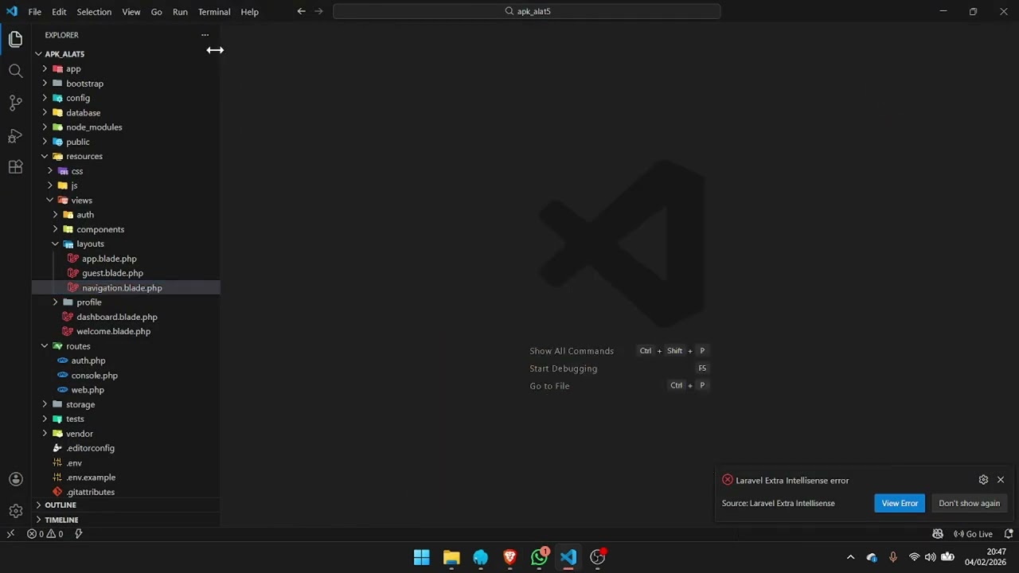1019x573 pixels.
Task: Open the Source Control view
Action: pos(15,103)
